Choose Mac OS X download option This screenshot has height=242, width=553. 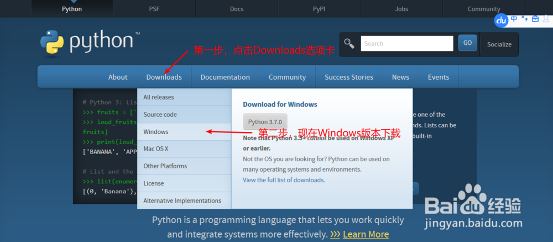tap(184, 149)
